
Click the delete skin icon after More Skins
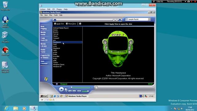click(80, 24)
